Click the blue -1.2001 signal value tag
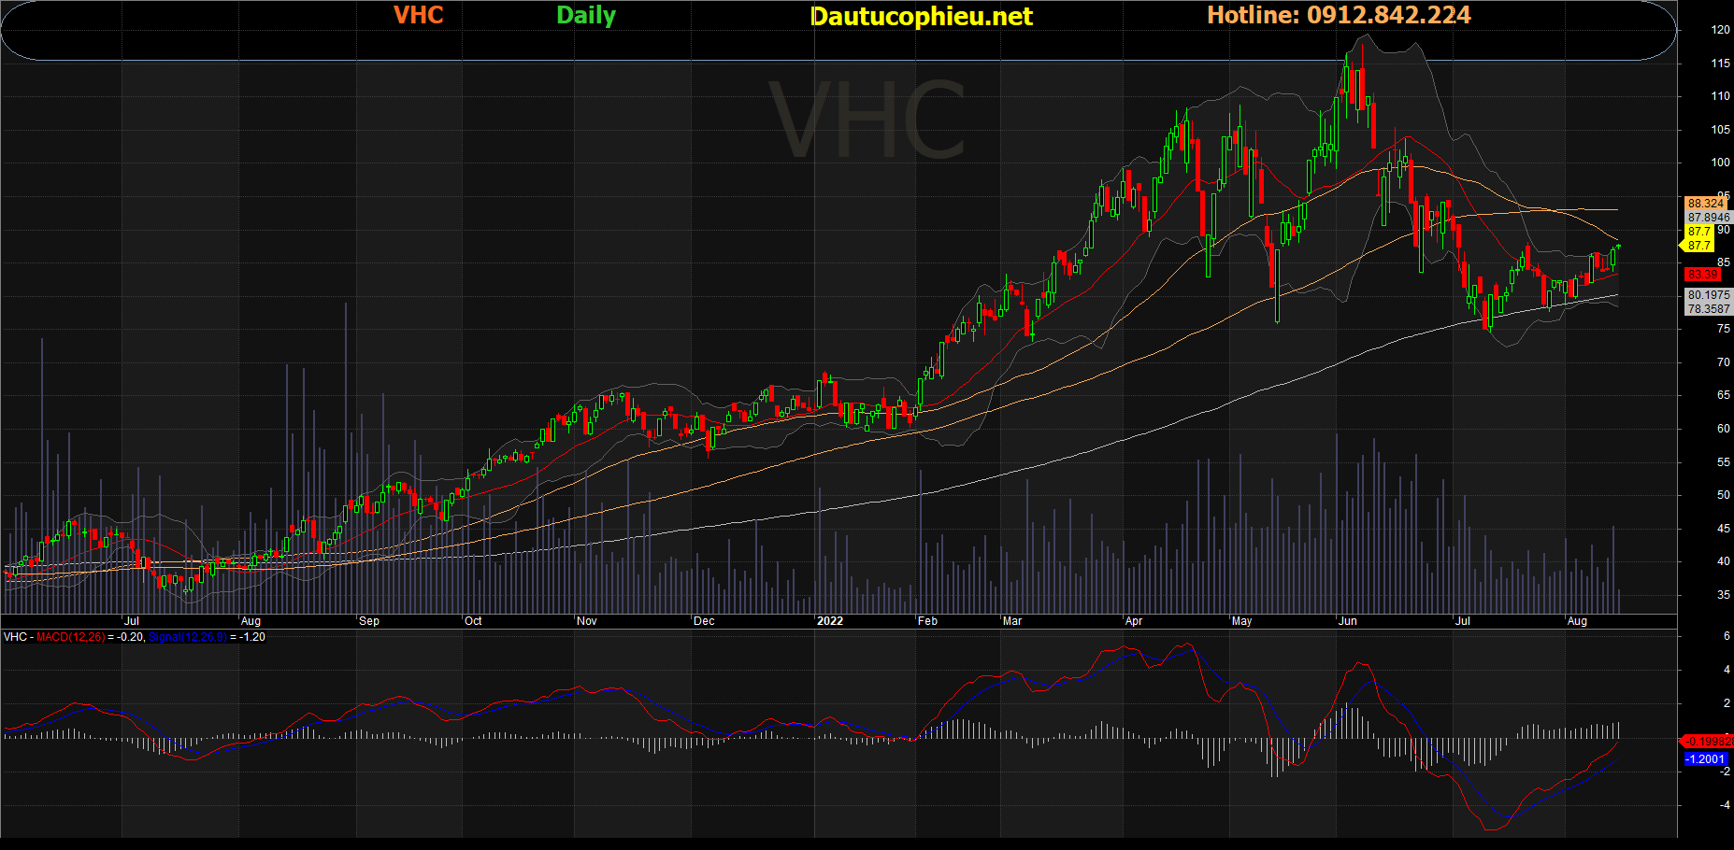The image size is (1734, 850). 1705,759
